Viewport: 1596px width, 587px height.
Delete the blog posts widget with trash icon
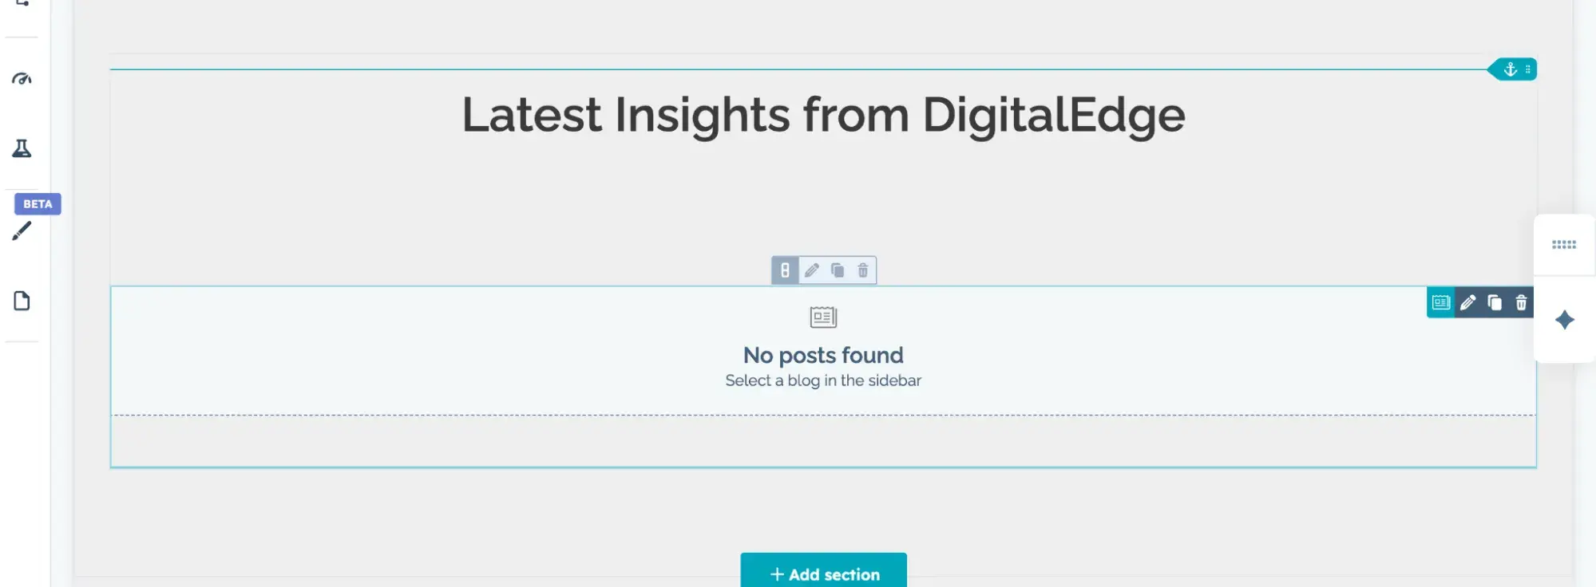tap(1521, 303)
